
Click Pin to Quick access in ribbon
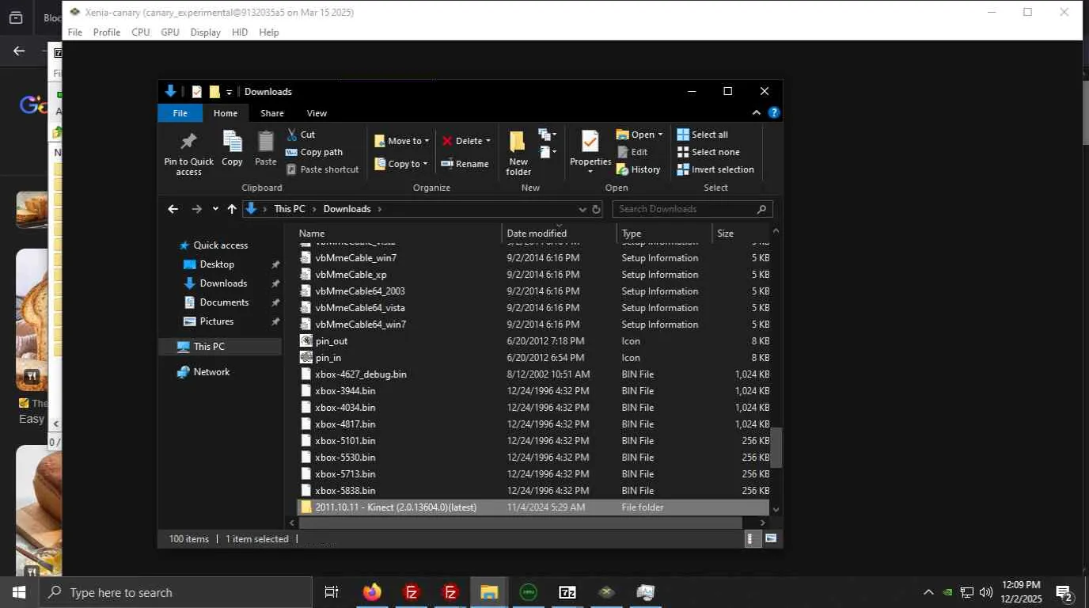point(188,153)
